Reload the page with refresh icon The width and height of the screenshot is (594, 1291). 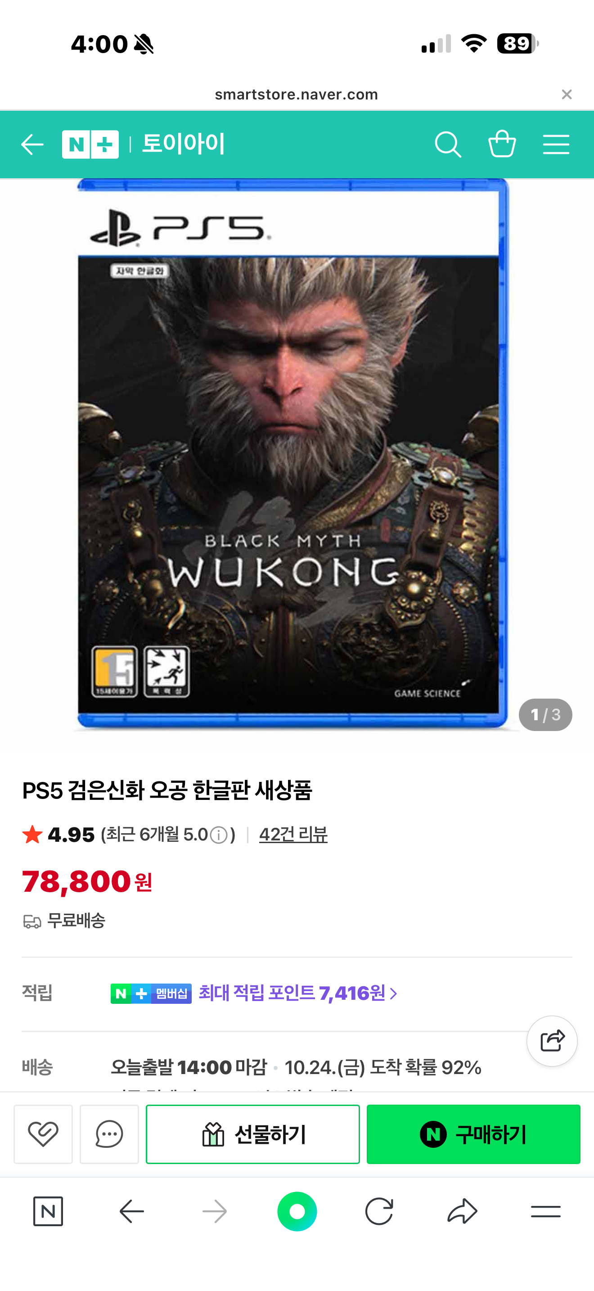point(379,1211)
